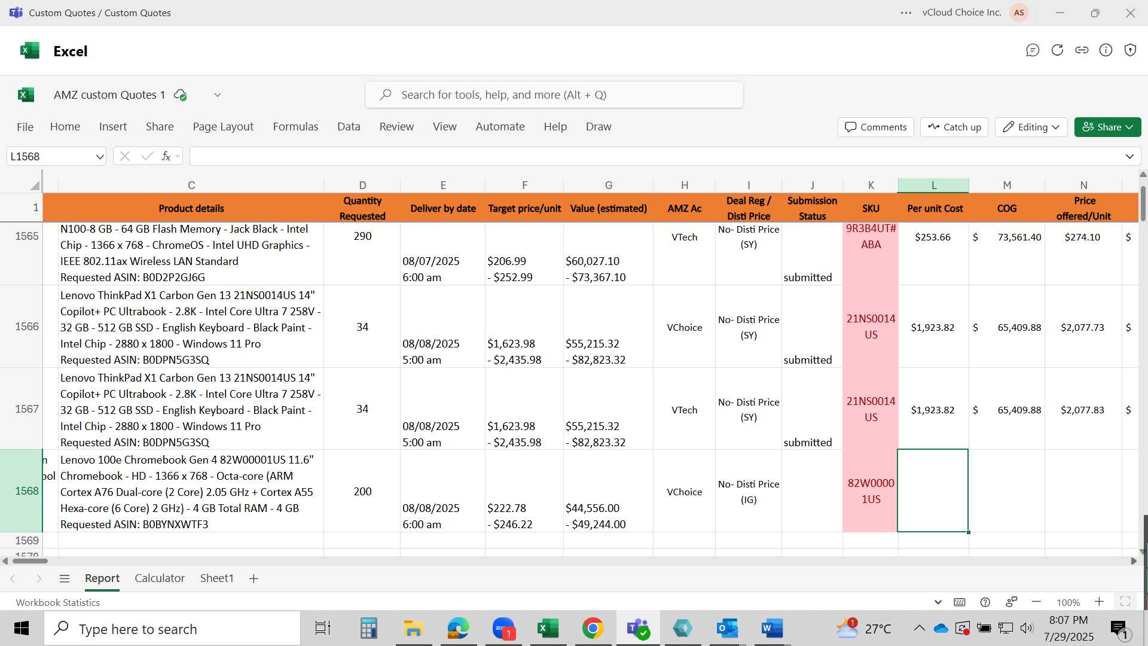Image resolution: width=1148 pixels, height=646 pixels.
Task: Open the Insert ribbon tab
Action: tap(113, 127)
